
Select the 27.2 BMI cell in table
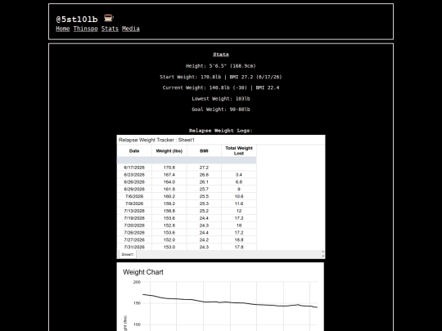[204, 168]
